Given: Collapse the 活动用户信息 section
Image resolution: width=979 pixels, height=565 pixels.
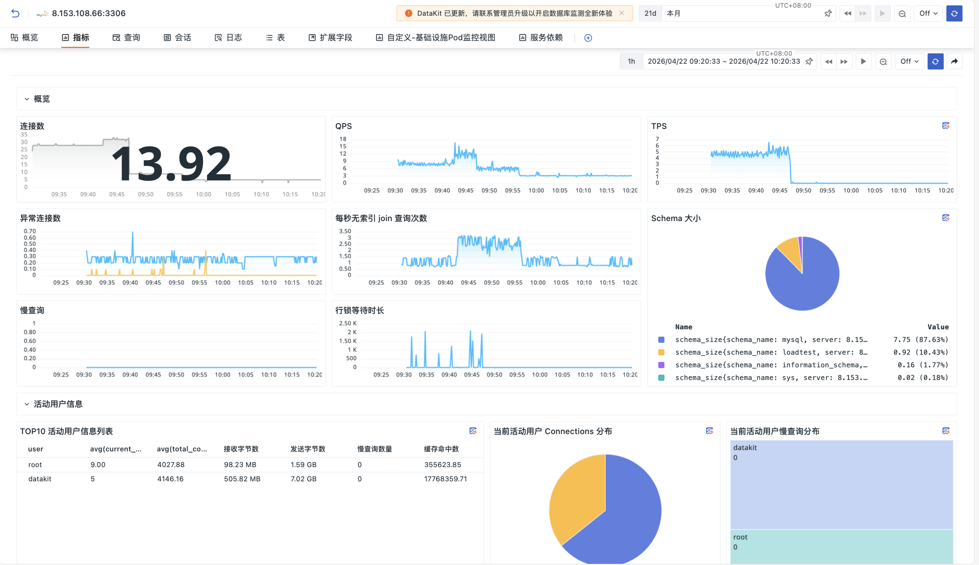Looking at the screenshot, I should [27, 404].
